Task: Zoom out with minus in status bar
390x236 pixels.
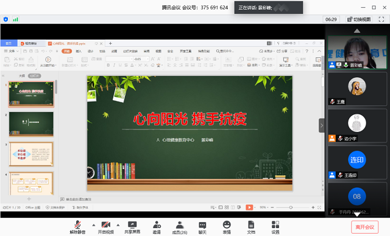Action: coord(272,207)
